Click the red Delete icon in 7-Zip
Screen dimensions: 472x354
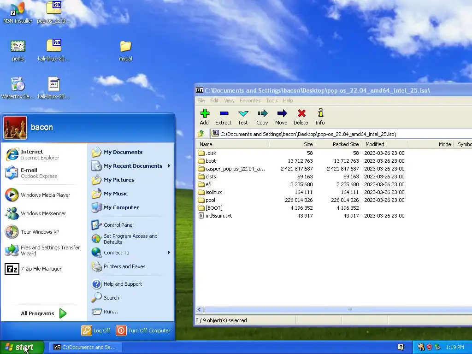[301, 117]
